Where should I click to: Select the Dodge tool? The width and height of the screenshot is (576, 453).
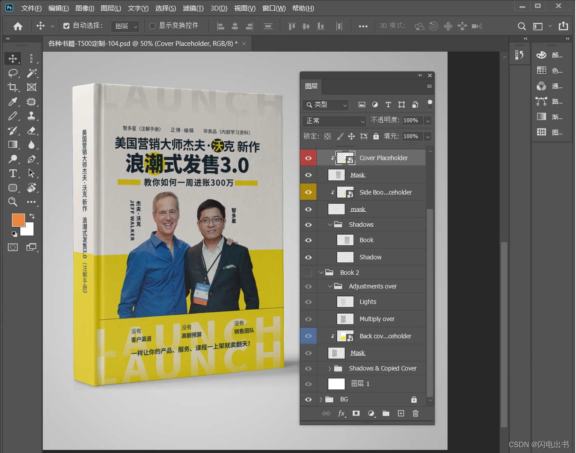[x=13, y=159]
